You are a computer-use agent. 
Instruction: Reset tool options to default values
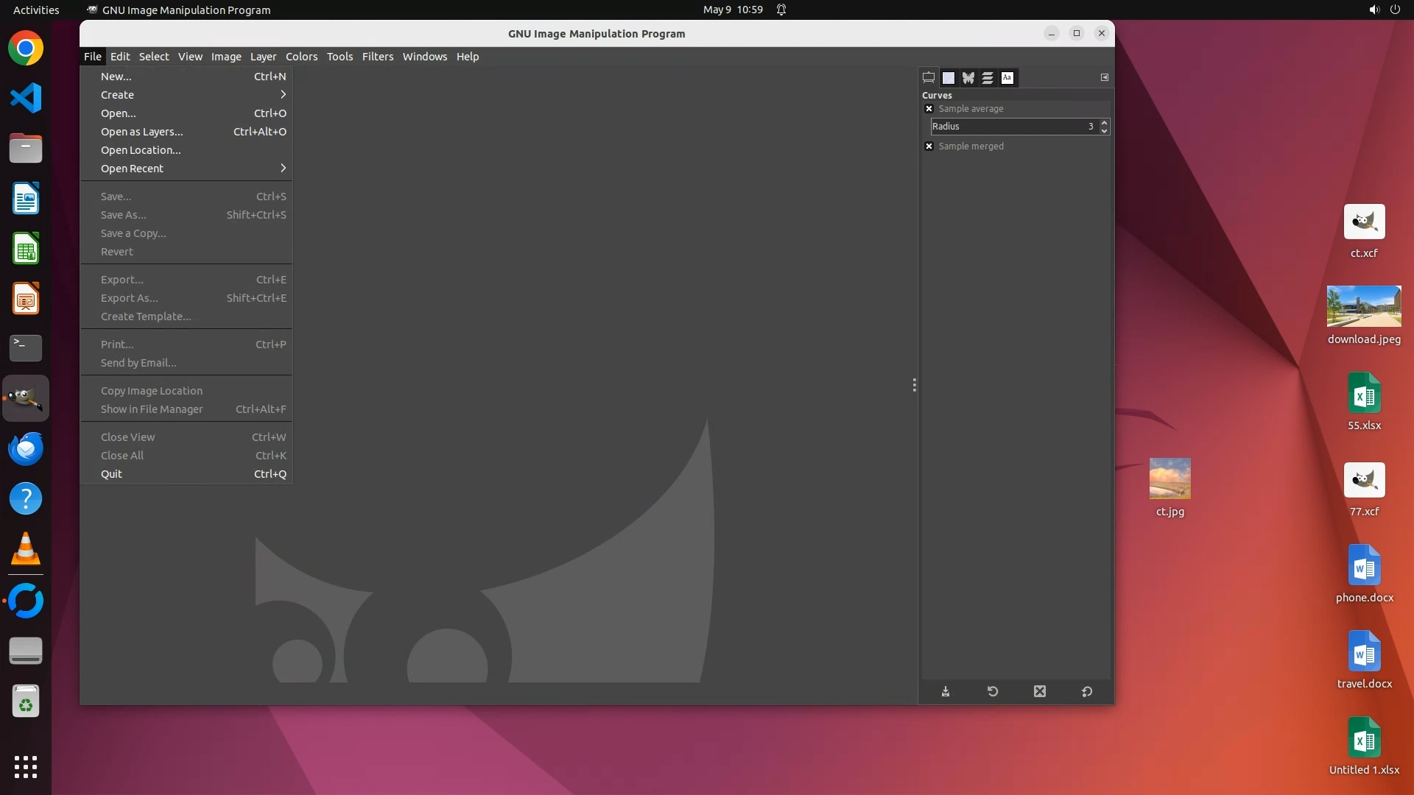(1086, 691)
